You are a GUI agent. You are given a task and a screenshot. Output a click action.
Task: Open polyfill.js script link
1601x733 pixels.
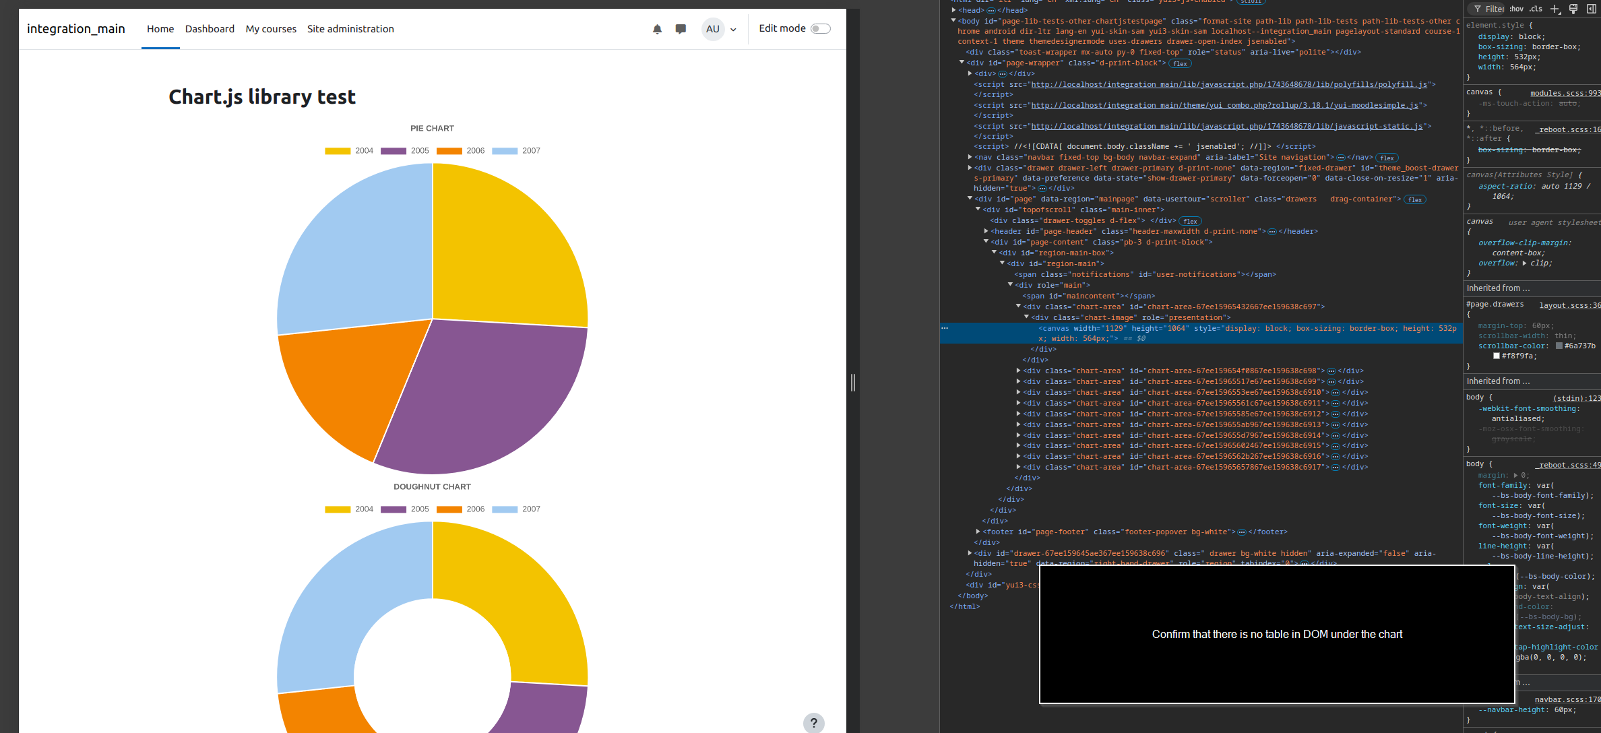(x=1229, y=85)
